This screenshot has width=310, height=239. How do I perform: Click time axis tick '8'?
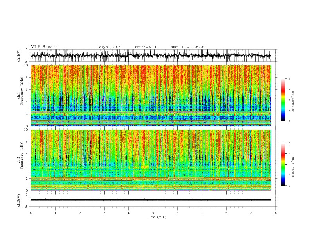point(226,213)
